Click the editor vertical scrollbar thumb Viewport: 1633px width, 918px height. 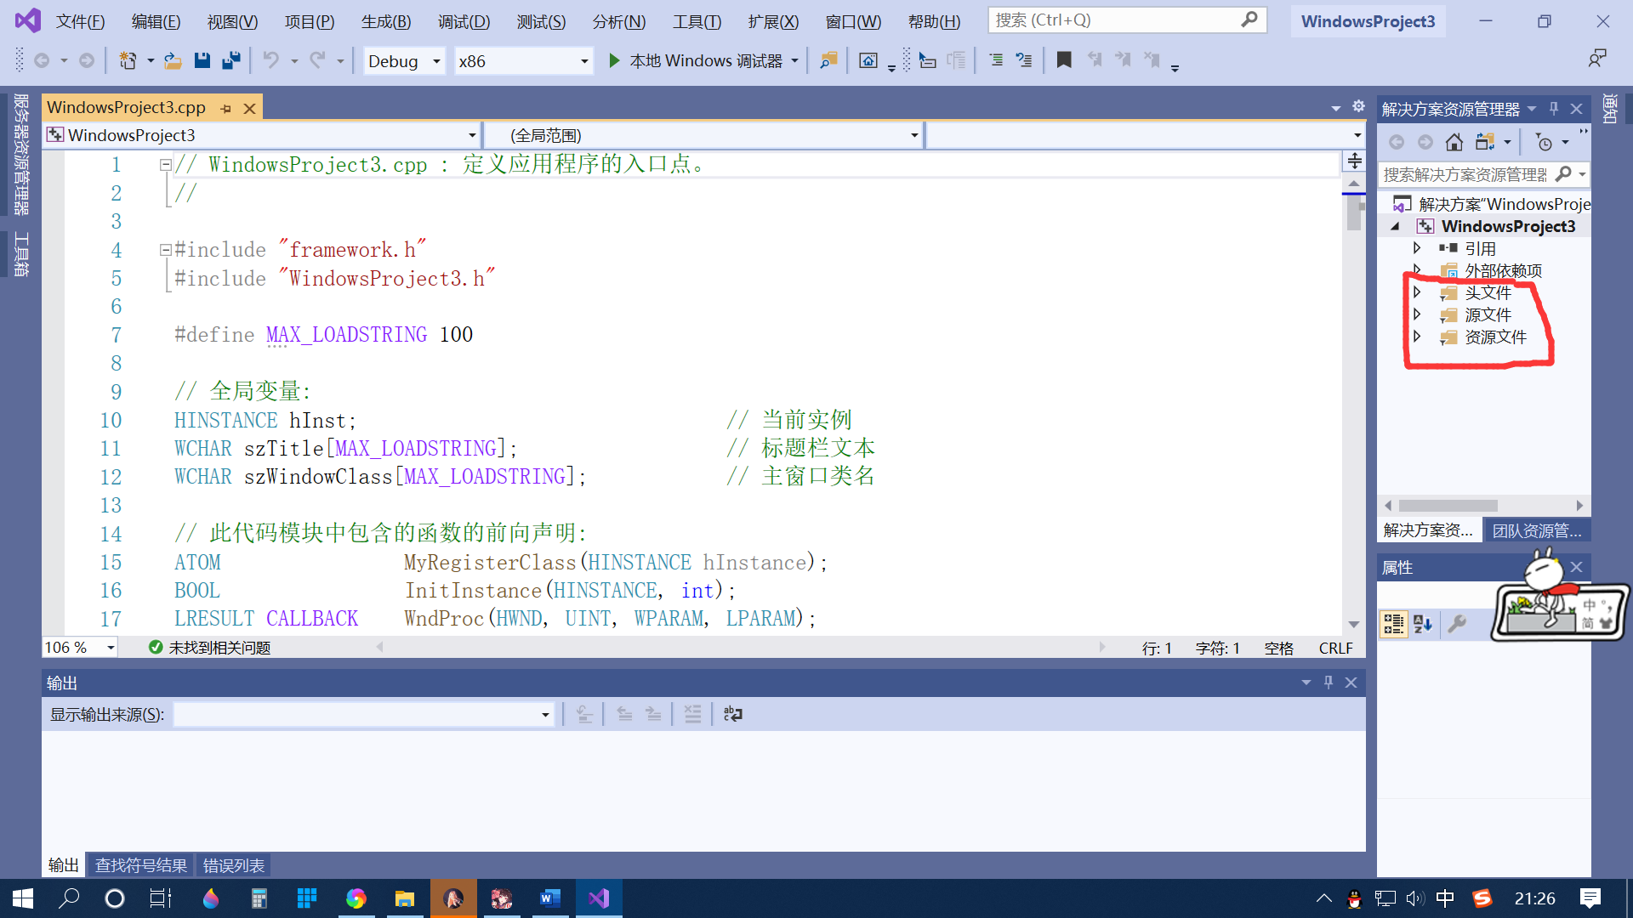[x=1354, y=212]
